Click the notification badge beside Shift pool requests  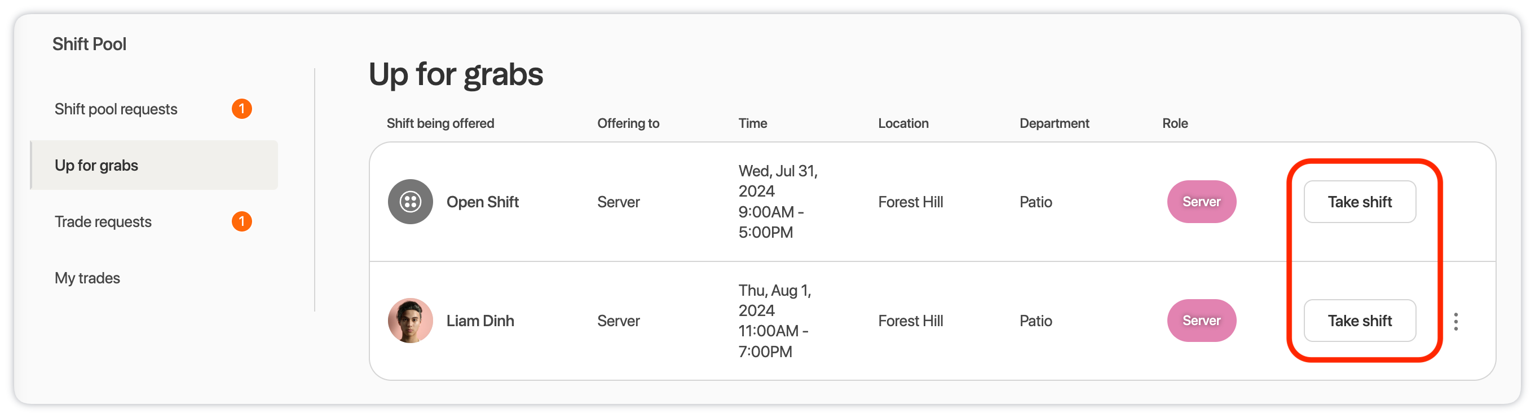click(x=241, y=109)
